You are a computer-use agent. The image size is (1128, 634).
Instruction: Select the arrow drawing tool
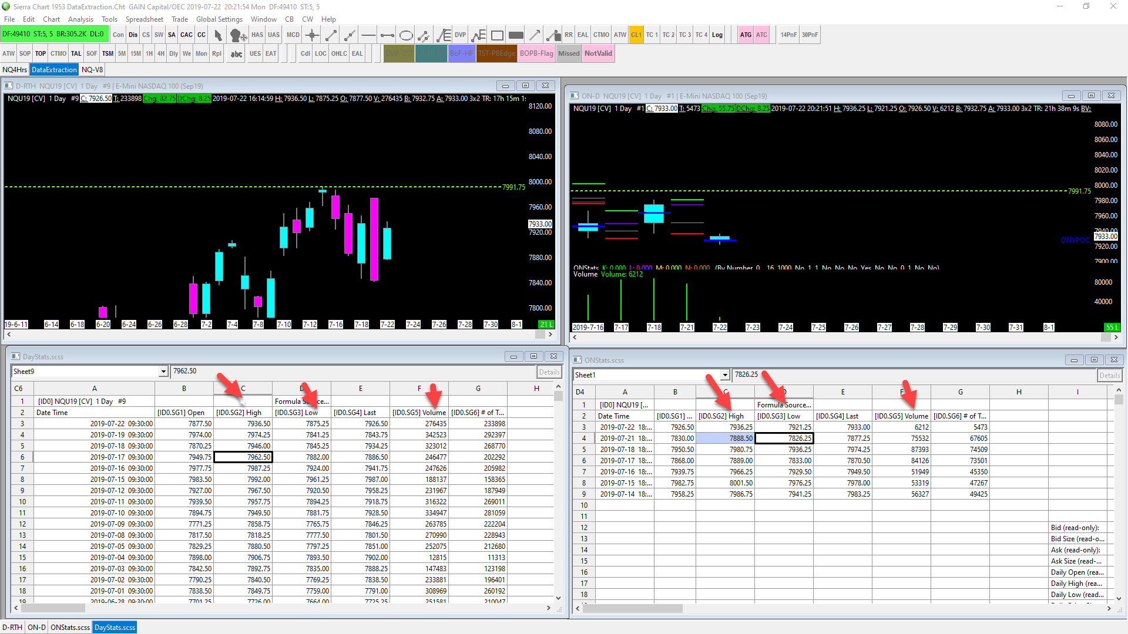click(x=534, y=35)
